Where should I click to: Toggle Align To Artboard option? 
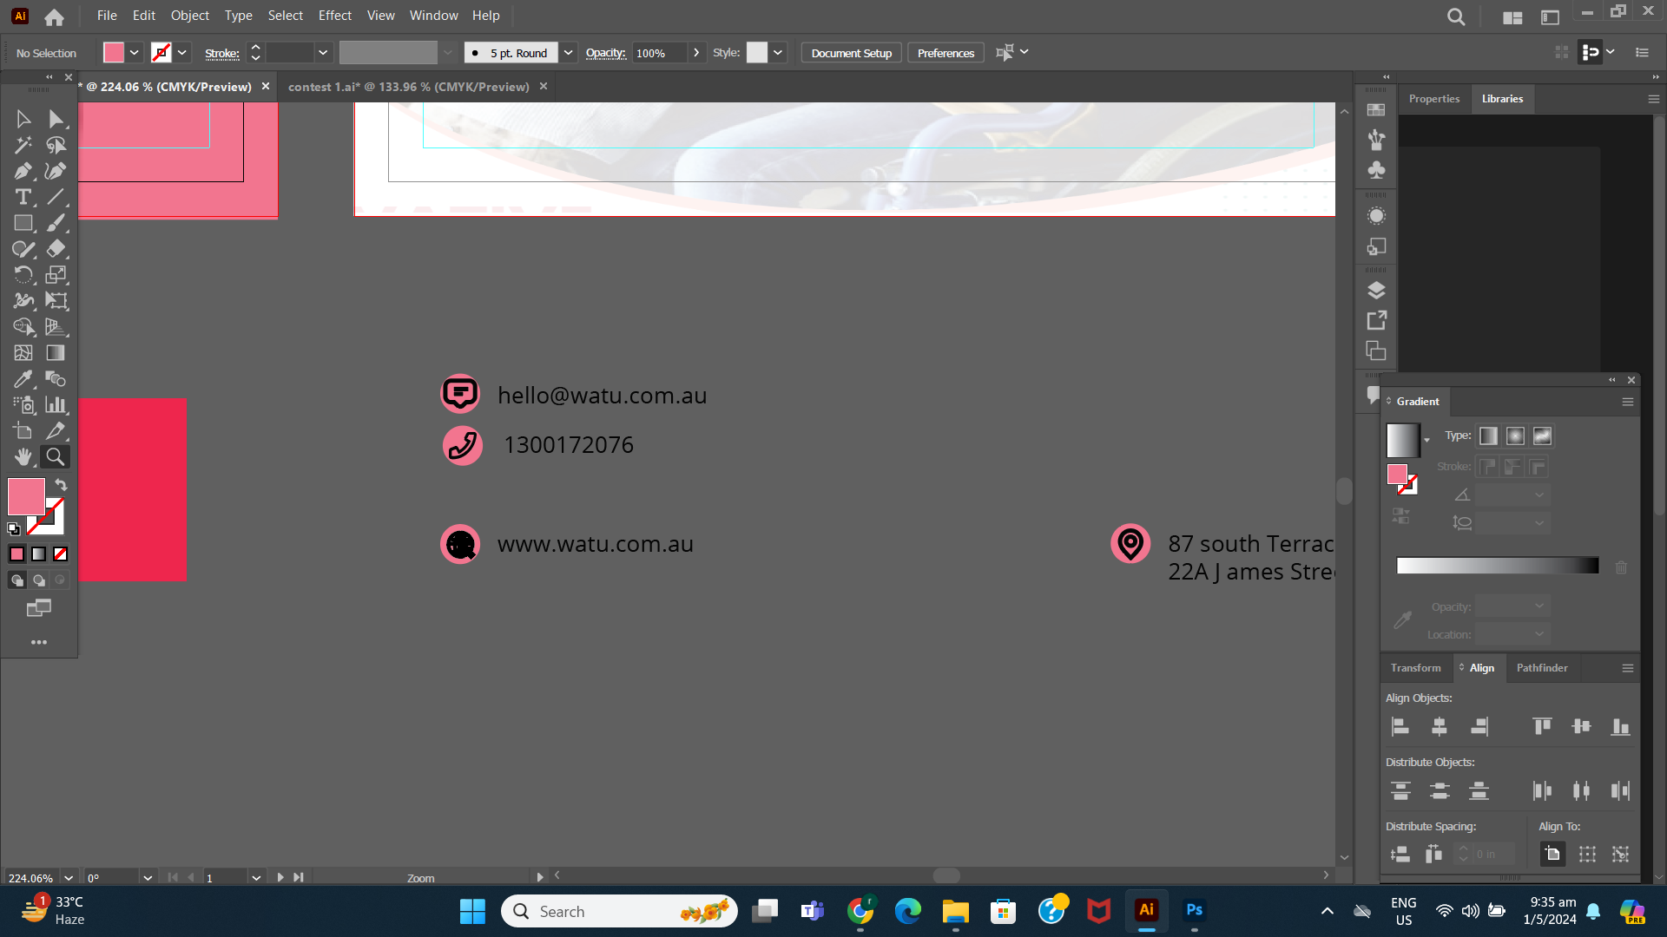1552,854
